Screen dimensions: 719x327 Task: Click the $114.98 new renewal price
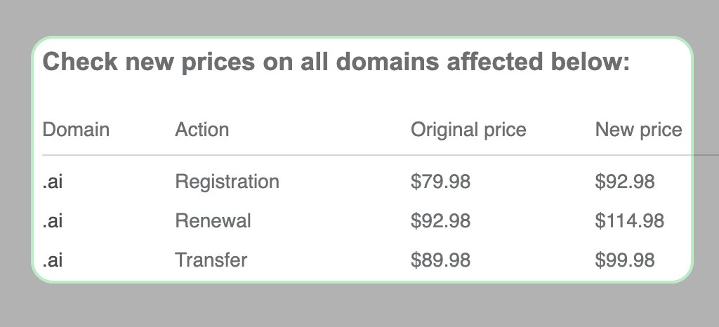(630, 221)
